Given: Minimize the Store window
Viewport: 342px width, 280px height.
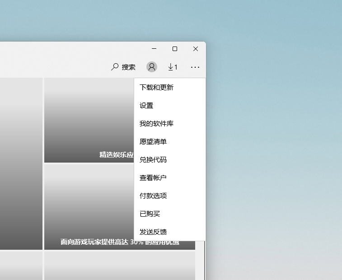Looking at the screenshot, I should click(154, 49).
